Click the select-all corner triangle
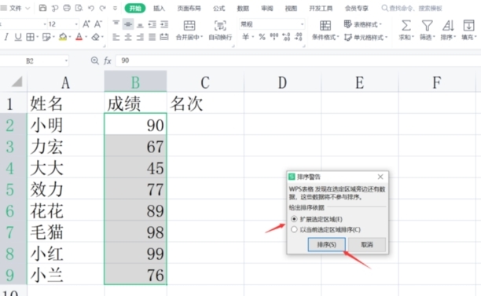This screenshot has width=481, height=296. tap(17, 82)
